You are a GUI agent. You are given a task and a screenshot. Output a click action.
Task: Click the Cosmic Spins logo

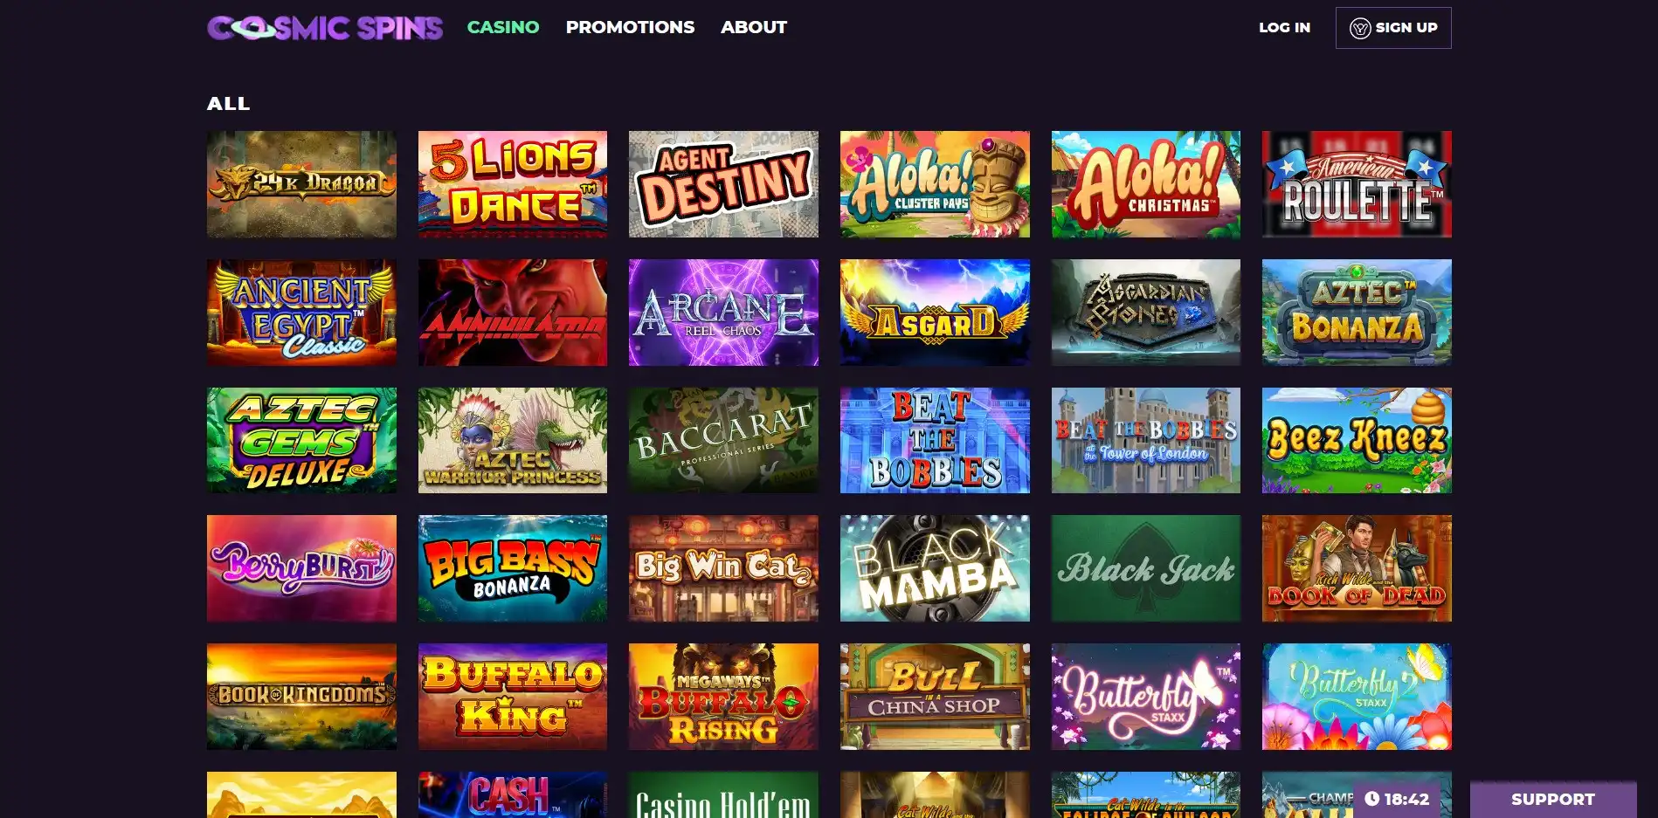click(x=325, y=28)
